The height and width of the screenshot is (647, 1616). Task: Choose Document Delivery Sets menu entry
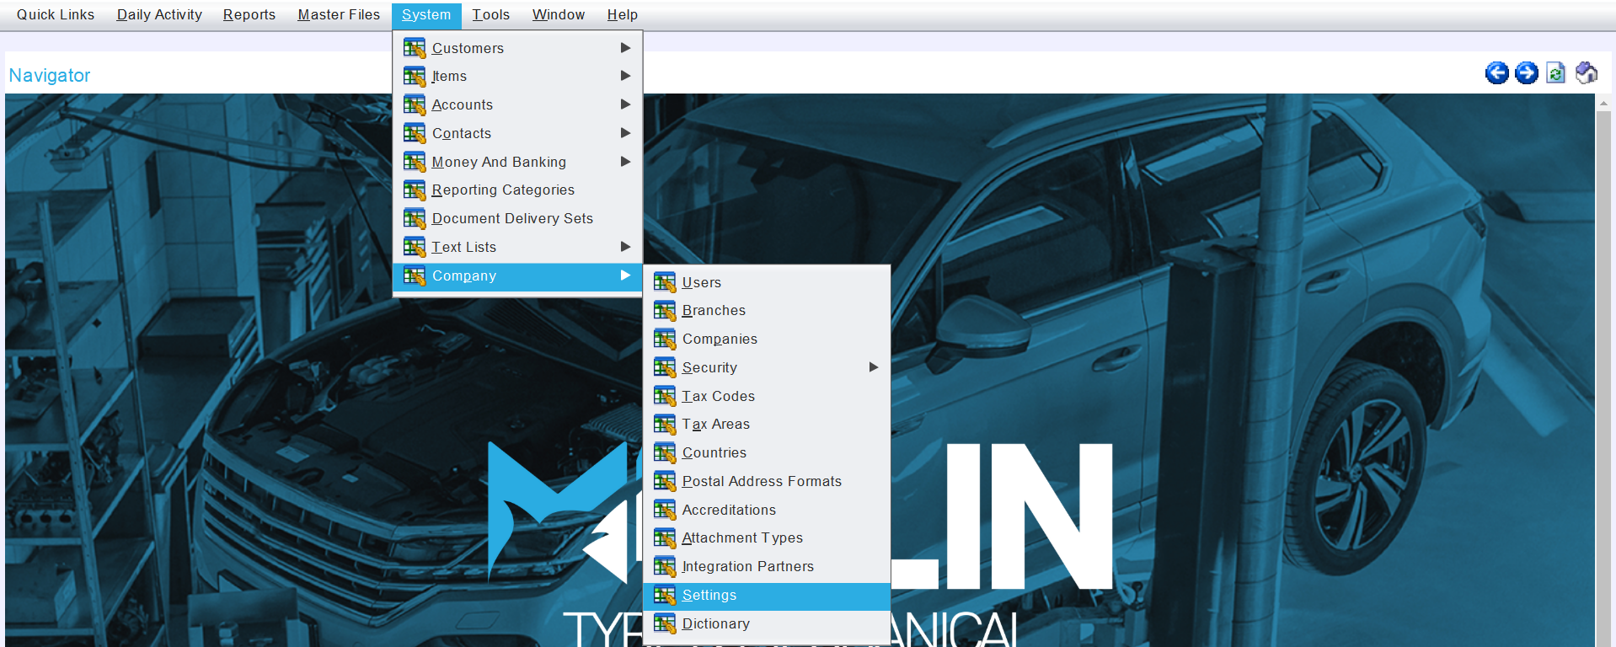click(517, 219)
